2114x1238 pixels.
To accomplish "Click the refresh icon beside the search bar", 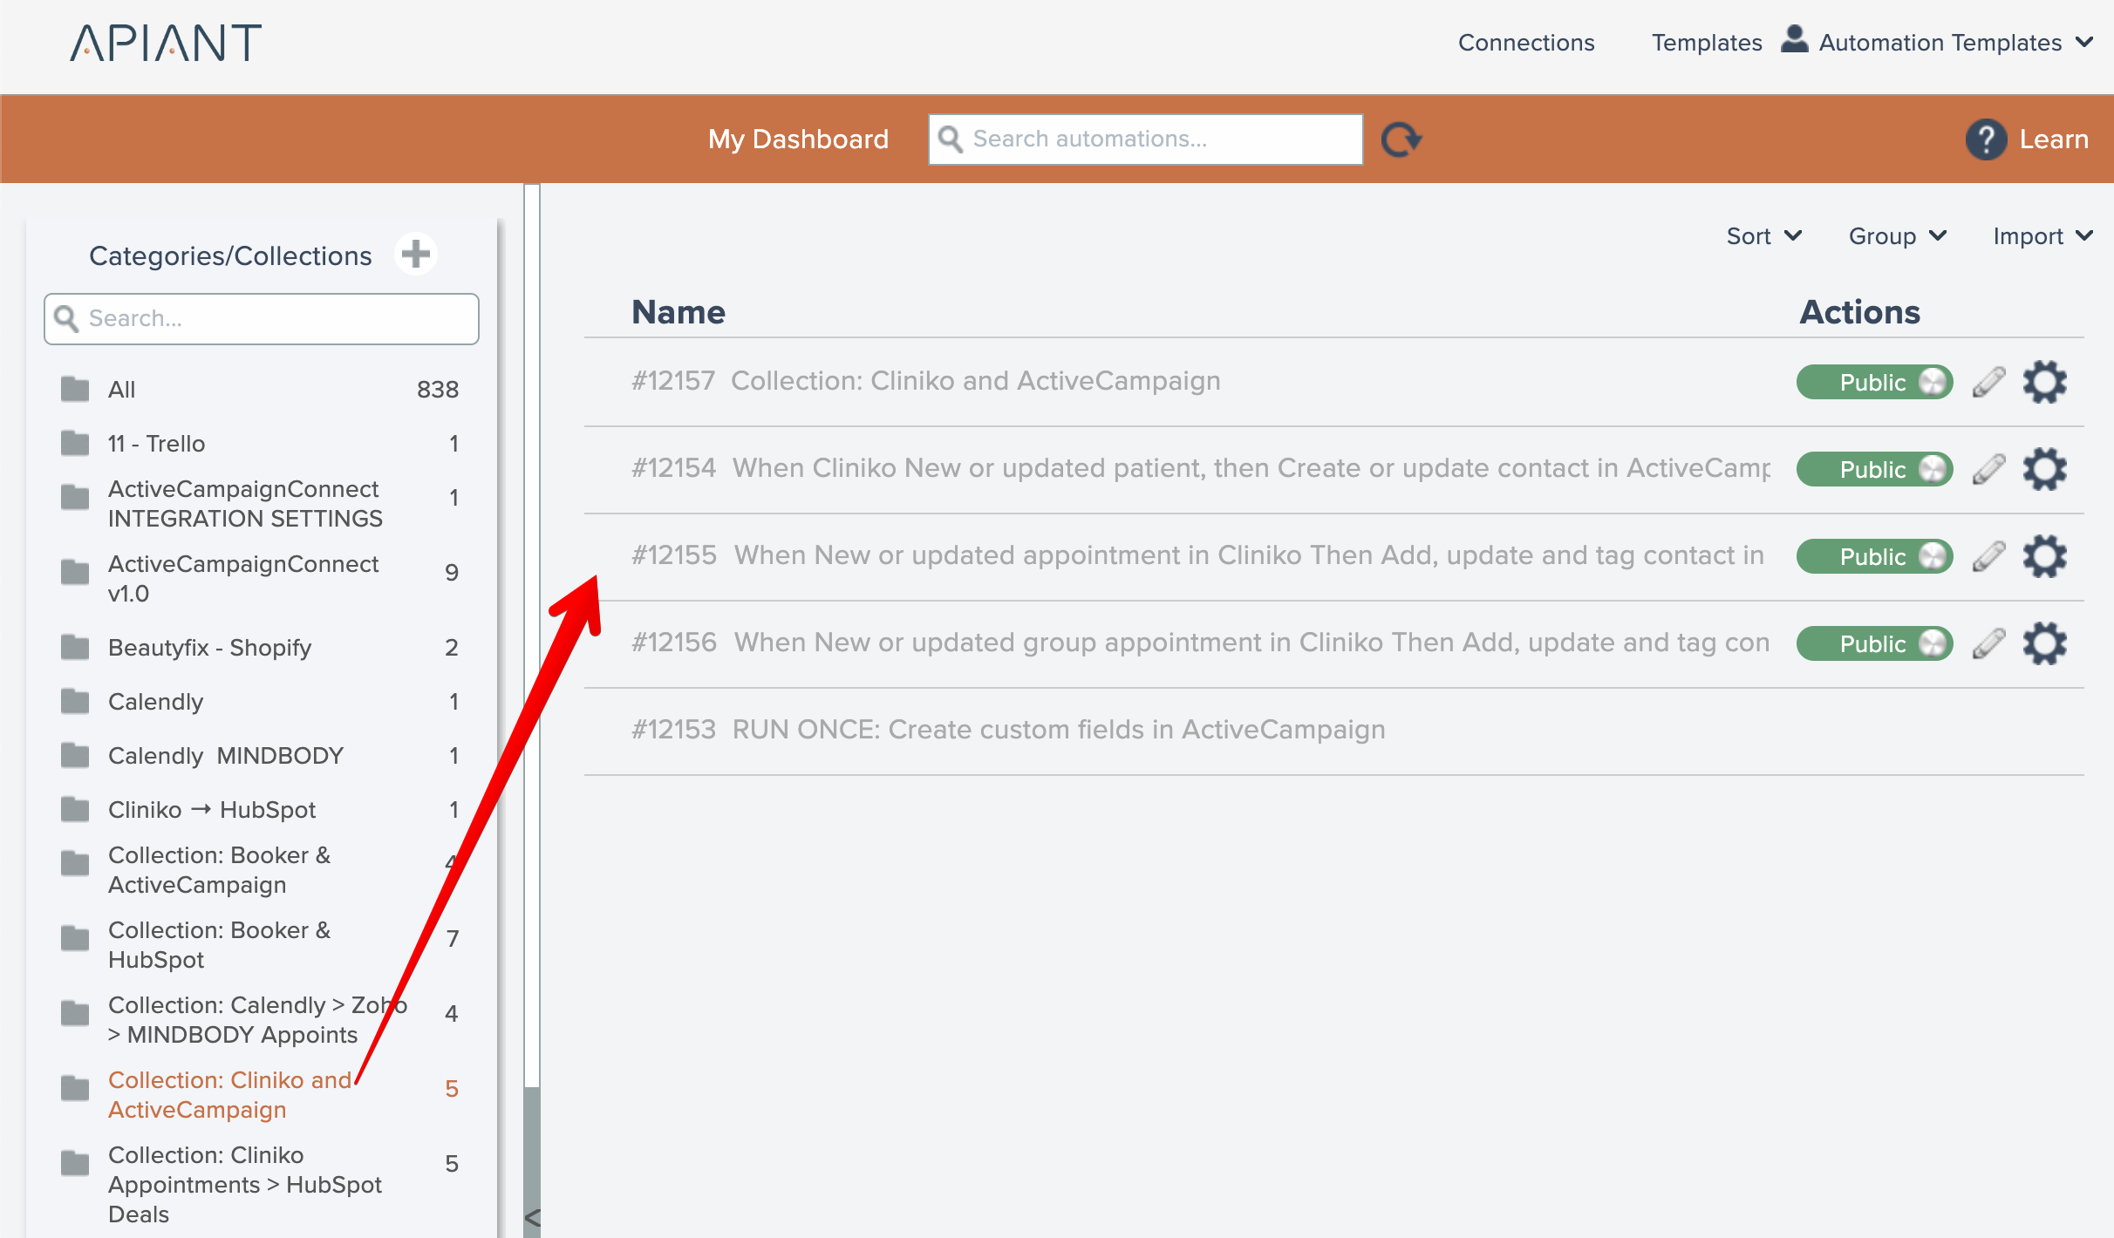I will [x=1401, y=139].
